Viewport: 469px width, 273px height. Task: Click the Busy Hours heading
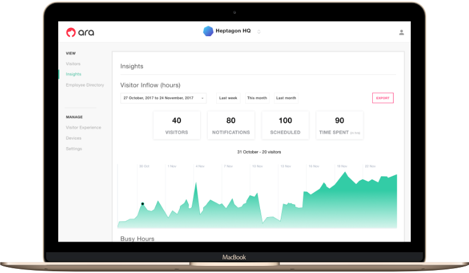click(137, 239)
